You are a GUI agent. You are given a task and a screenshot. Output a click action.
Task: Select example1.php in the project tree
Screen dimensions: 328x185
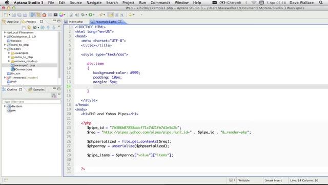coord(25,65)
